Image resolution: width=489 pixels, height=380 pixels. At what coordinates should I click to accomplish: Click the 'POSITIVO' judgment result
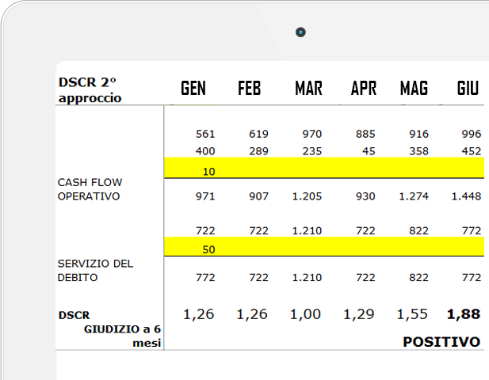tap(441, 342)
